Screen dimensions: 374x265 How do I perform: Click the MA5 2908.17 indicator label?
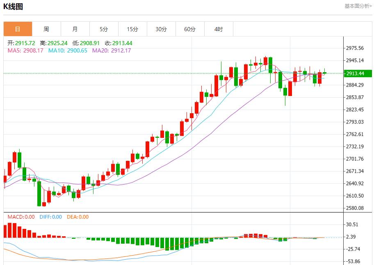25,50
